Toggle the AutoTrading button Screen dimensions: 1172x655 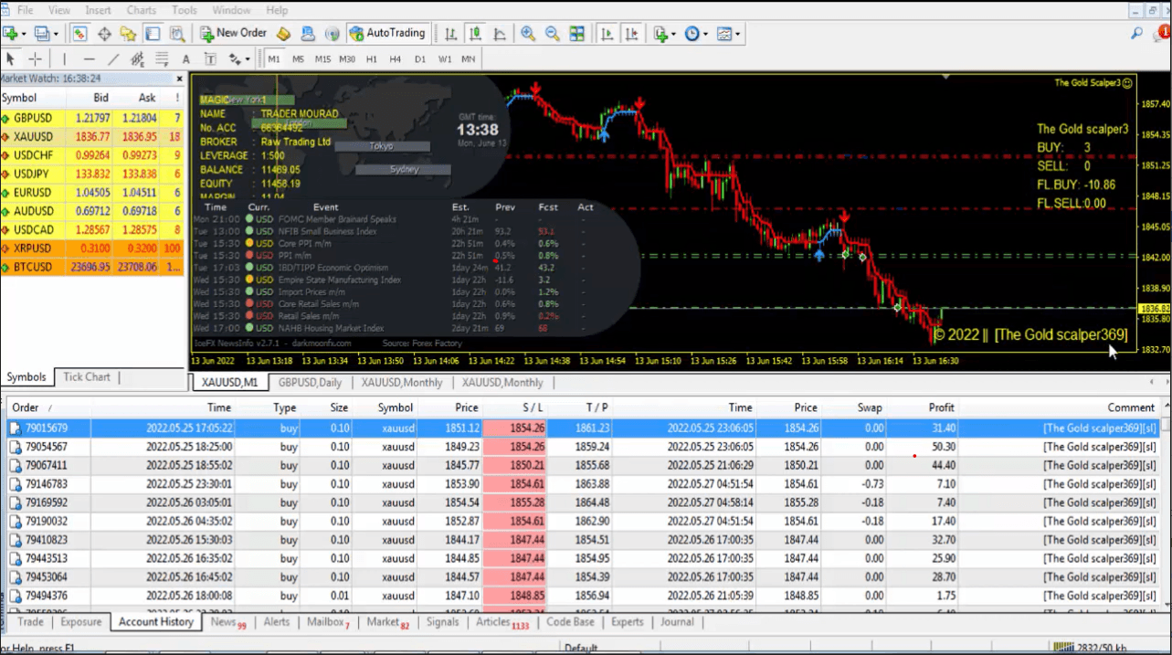[388, 33]
